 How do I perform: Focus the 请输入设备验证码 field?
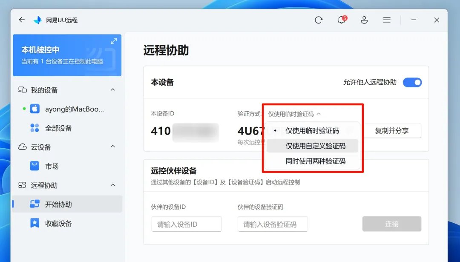273,224
